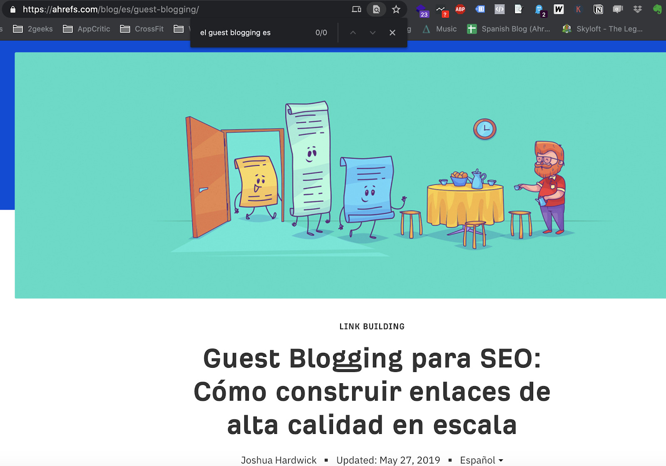
Task: Click the bookmark star icon in address bar
Action: click(396, 9)
